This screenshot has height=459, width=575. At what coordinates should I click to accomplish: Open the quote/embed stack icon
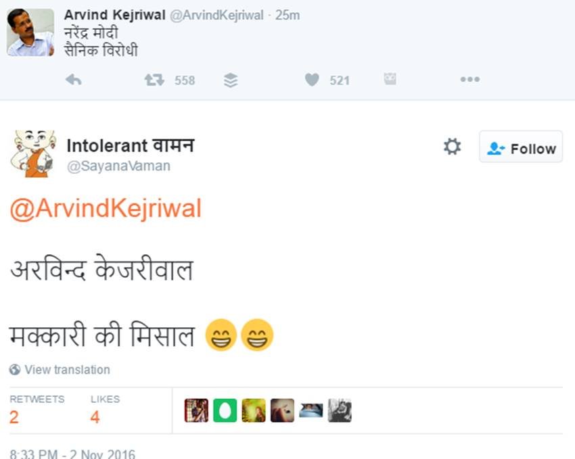pos(230,80)
